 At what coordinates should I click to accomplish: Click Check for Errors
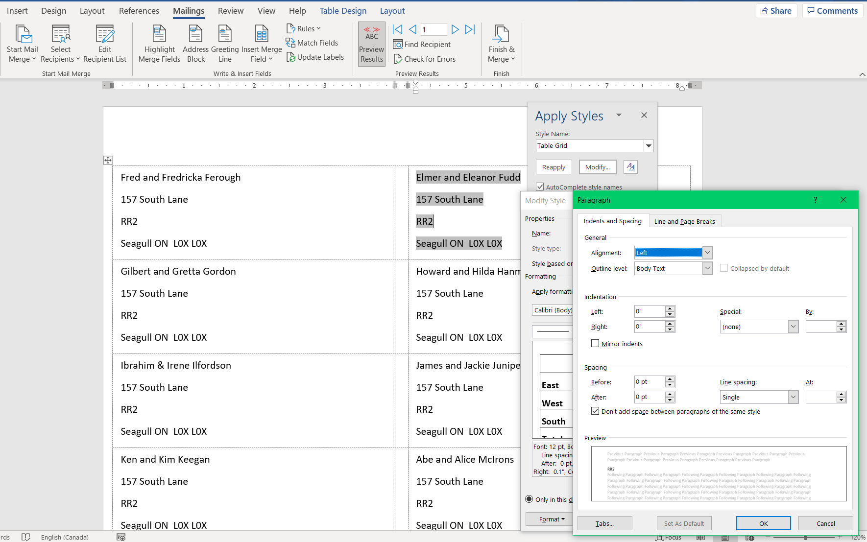tap(424, 59)
